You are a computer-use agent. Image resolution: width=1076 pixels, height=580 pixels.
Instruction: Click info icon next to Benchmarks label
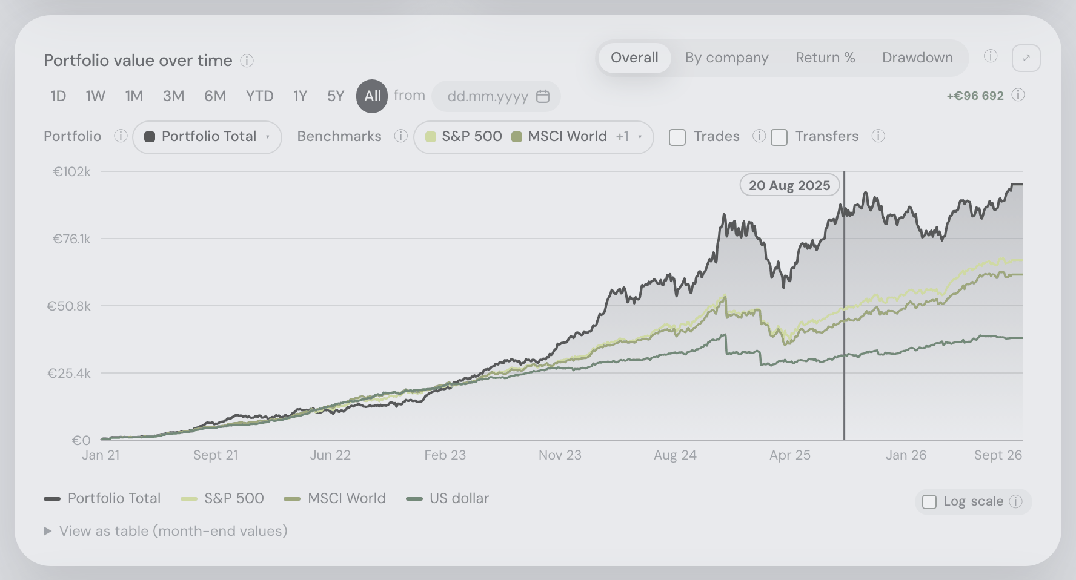click(400, 136)
